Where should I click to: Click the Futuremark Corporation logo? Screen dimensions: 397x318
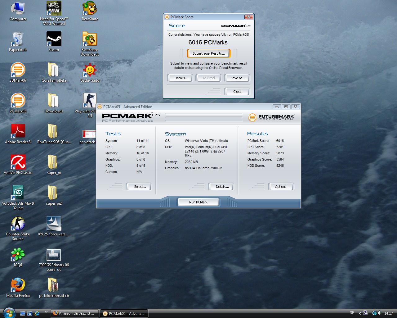[x=271, y=117]
